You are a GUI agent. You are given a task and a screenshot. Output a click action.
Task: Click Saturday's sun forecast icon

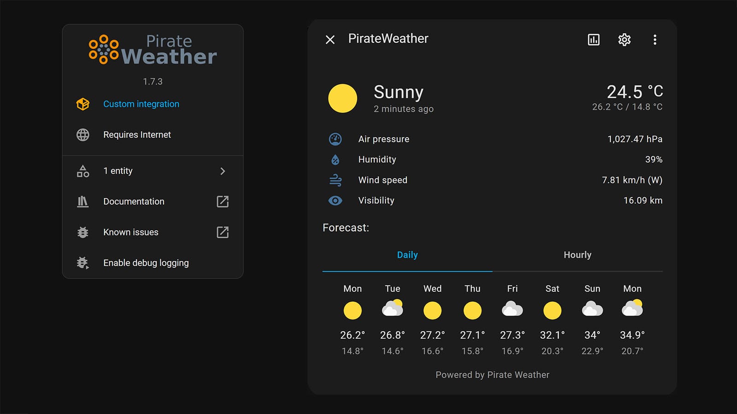(x=552, y=310)
